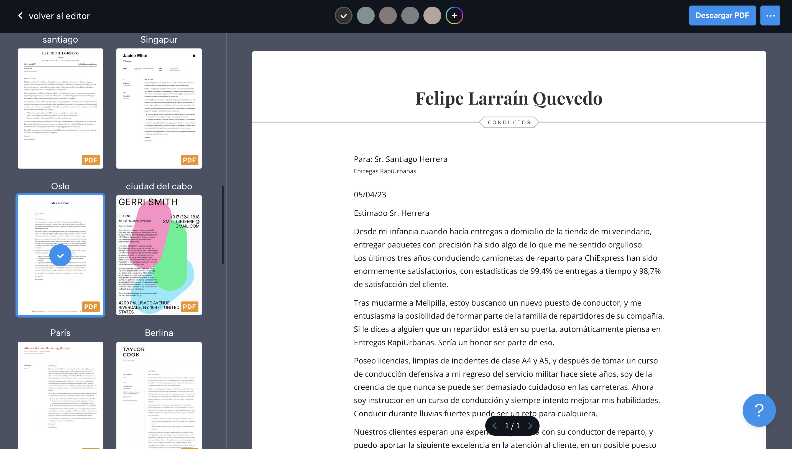Go to the previous page arrow
Image resolution: width=792 pixels, height=449 pixels.
tap(494, 425)
